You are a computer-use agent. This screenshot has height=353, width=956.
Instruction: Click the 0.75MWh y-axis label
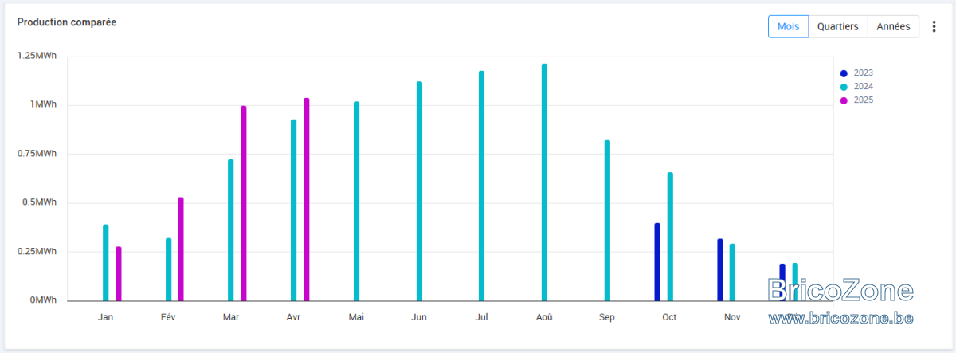coord(37,154)
